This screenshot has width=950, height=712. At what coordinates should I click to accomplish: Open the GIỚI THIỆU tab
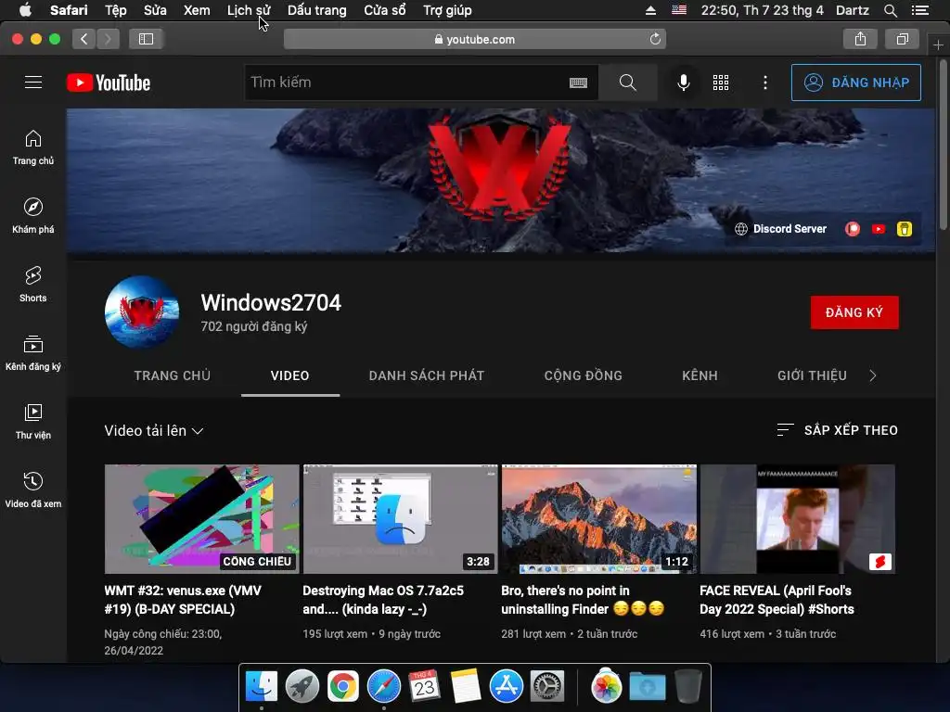[x=812, y=375]
